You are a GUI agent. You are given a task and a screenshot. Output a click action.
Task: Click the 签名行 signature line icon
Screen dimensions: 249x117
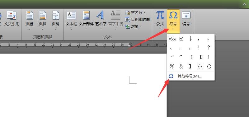pos(128,13)
